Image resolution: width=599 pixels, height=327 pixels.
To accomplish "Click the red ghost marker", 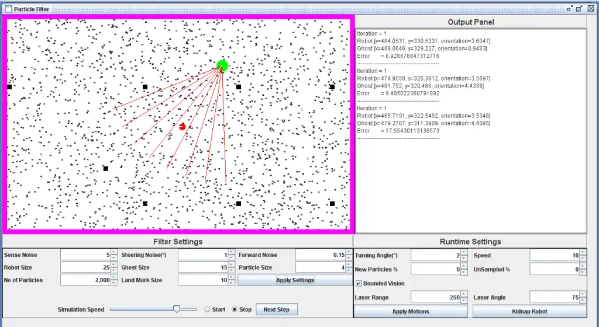I will click(x=183, y=127).
